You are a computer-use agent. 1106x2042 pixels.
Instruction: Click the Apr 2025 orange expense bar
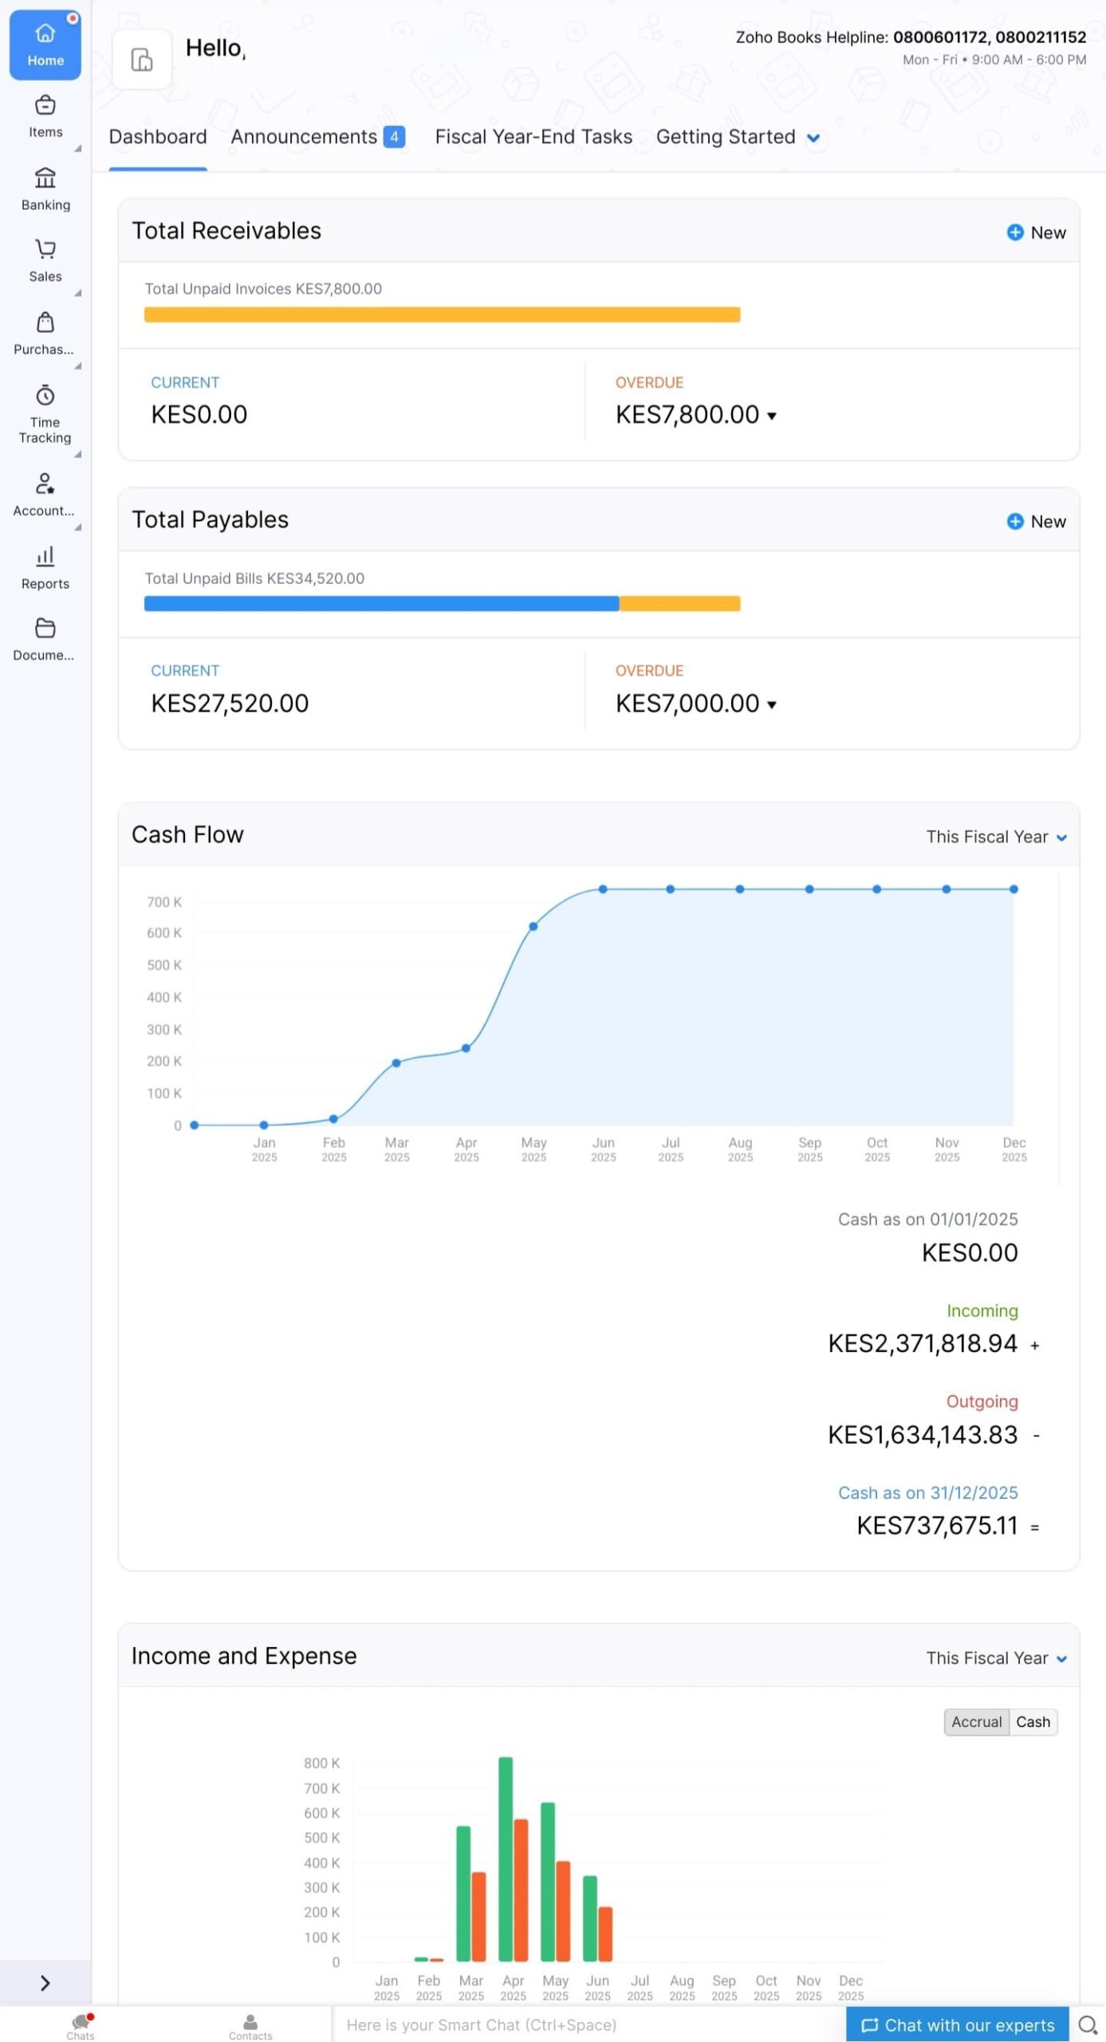521,1890
